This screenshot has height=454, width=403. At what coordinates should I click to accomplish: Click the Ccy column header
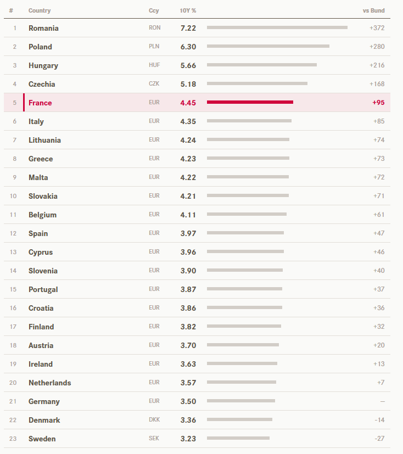click(154, 11)
